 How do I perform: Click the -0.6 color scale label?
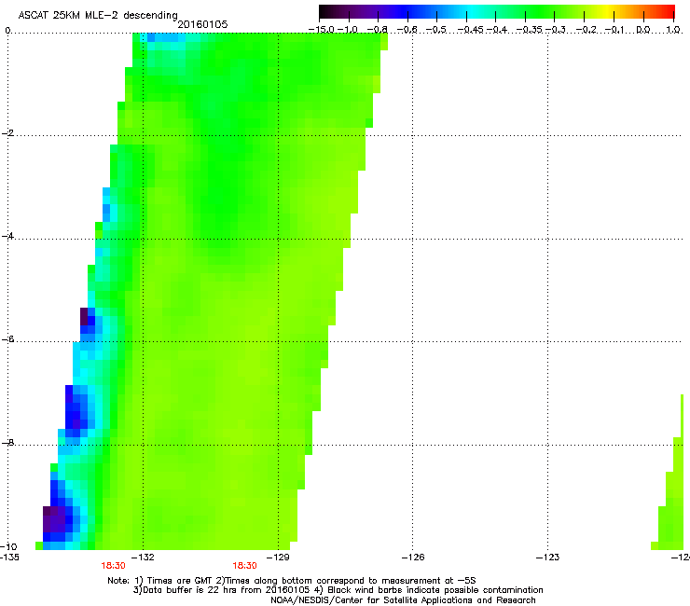point(407,30)
